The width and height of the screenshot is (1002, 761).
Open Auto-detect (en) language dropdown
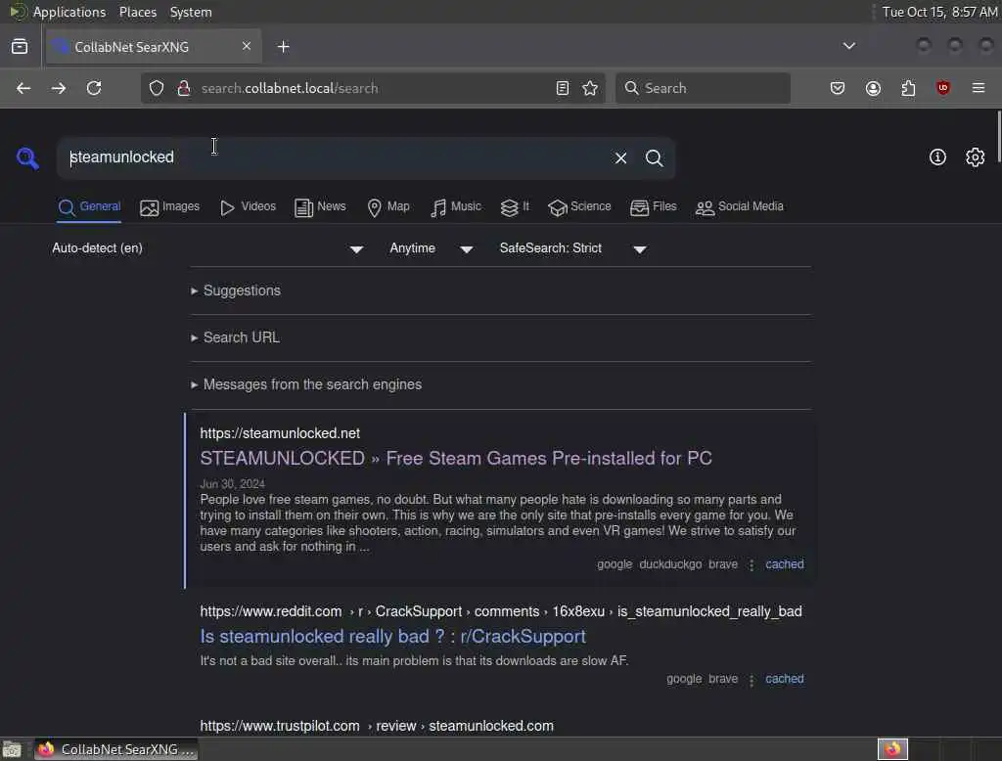[207, 248]
